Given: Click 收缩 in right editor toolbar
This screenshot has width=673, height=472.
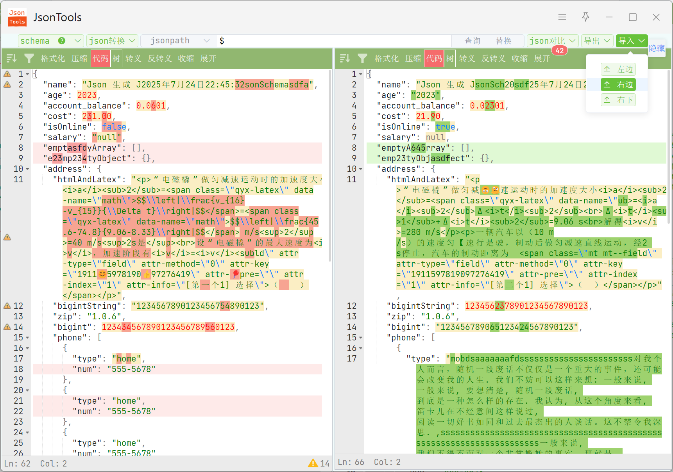Looking at the screenshot, I should coord(520,59).
